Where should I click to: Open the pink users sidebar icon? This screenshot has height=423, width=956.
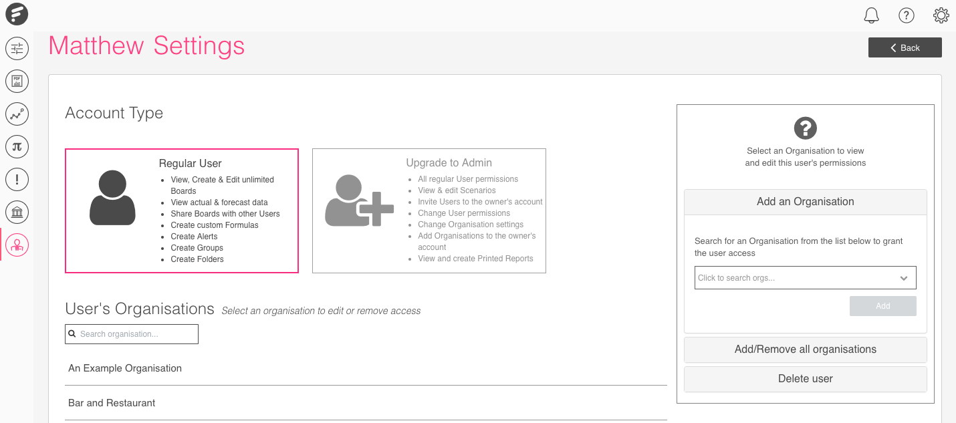[x=17, y=245]
